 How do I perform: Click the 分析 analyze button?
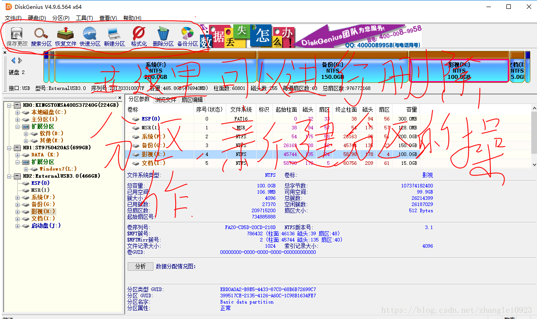tap(140, 266)
